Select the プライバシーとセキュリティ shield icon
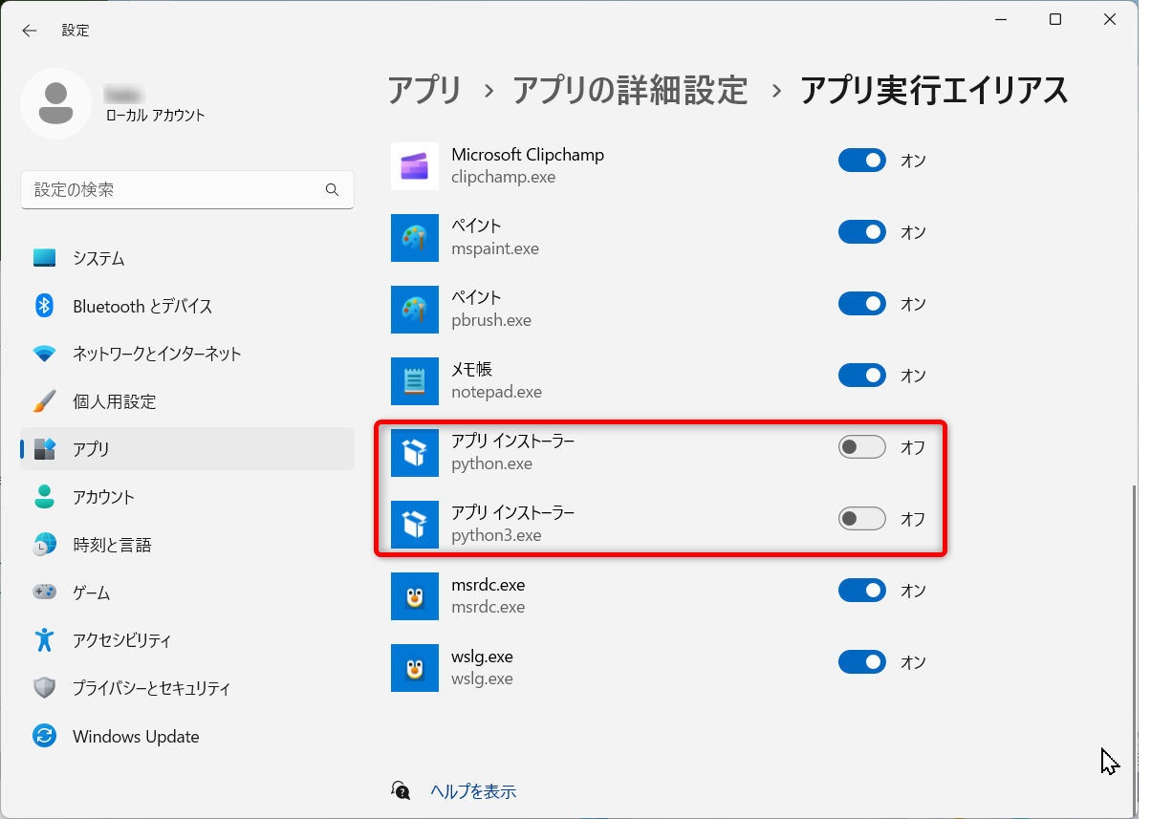Image resolution: width=1151 pixels, height=819 pixels. 44,688
